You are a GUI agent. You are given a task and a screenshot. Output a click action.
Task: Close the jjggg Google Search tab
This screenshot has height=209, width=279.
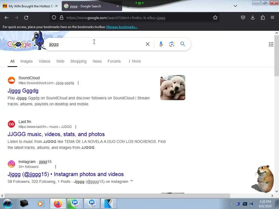118,6
